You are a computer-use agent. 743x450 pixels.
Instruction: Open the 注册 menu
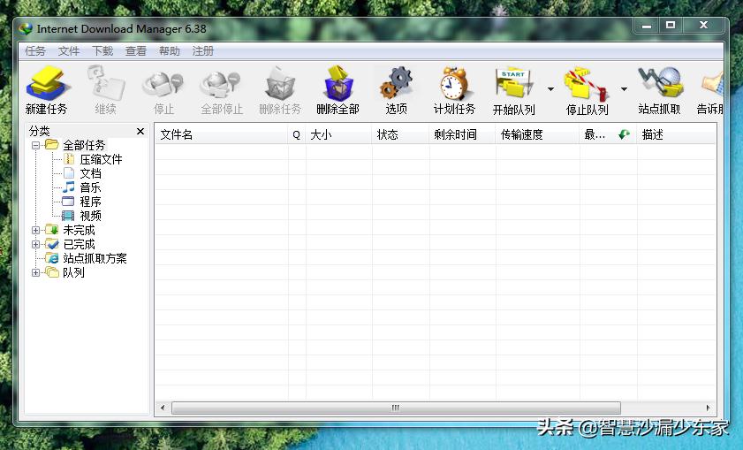click(x=203, y=50)
